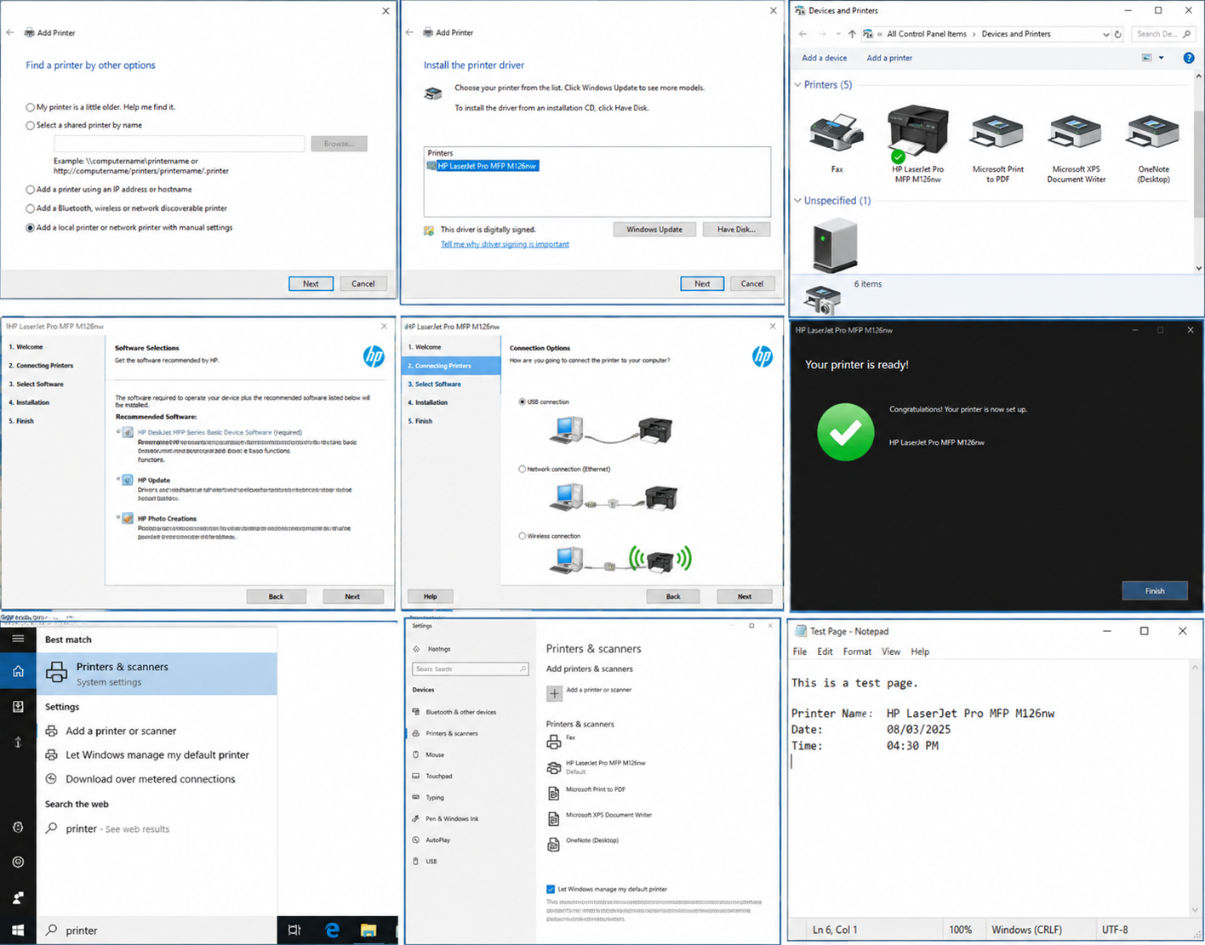This screenshot has height=945, width=1205.
Task: Select Microsoft Print to PDF in Settings list
Action: (586, 792)
